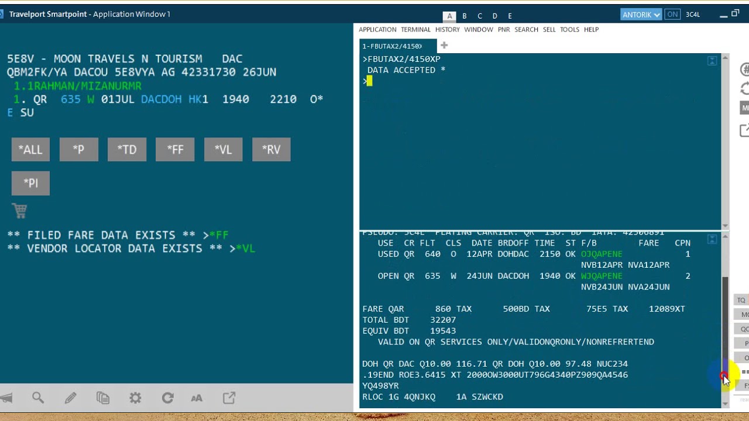This screenshot has width=749, height=421.
Task: Click passenger name 1.1RAHMAN/MIZANURMR
Action: click(77, 86)
